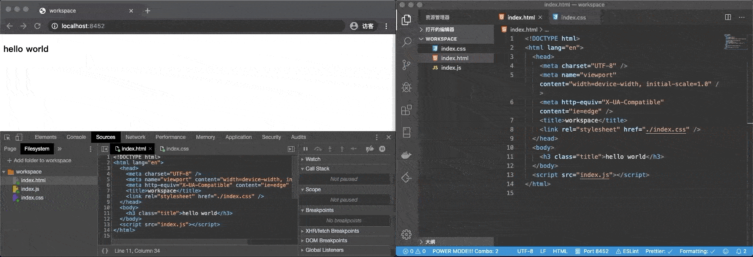Hide the DevTools navigator sidebar
Viewport: 753px width, 257px height.
pos(105,149)
